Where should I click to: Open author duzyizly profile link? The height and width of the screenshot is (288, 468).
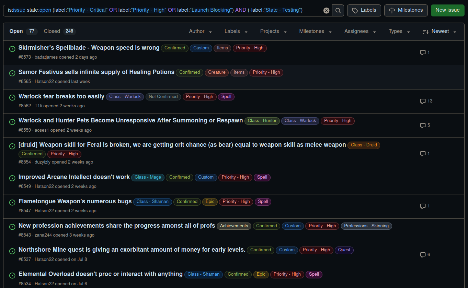43,162
